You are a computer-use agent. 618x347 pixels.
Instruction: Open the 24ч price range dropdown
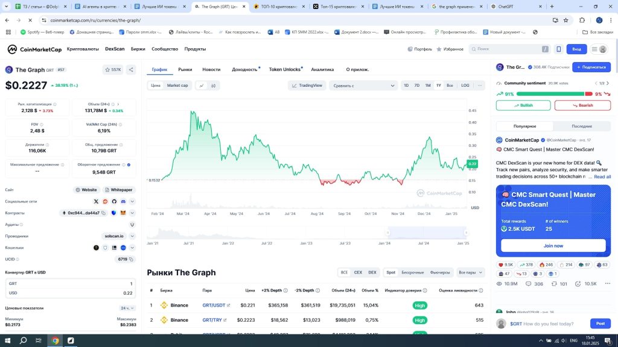coord(127,308)
